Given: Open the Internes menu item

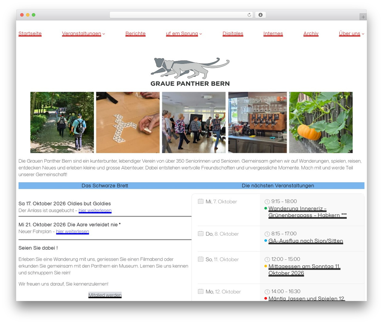Looking at the screenshot, I should [x=273, y=33].
